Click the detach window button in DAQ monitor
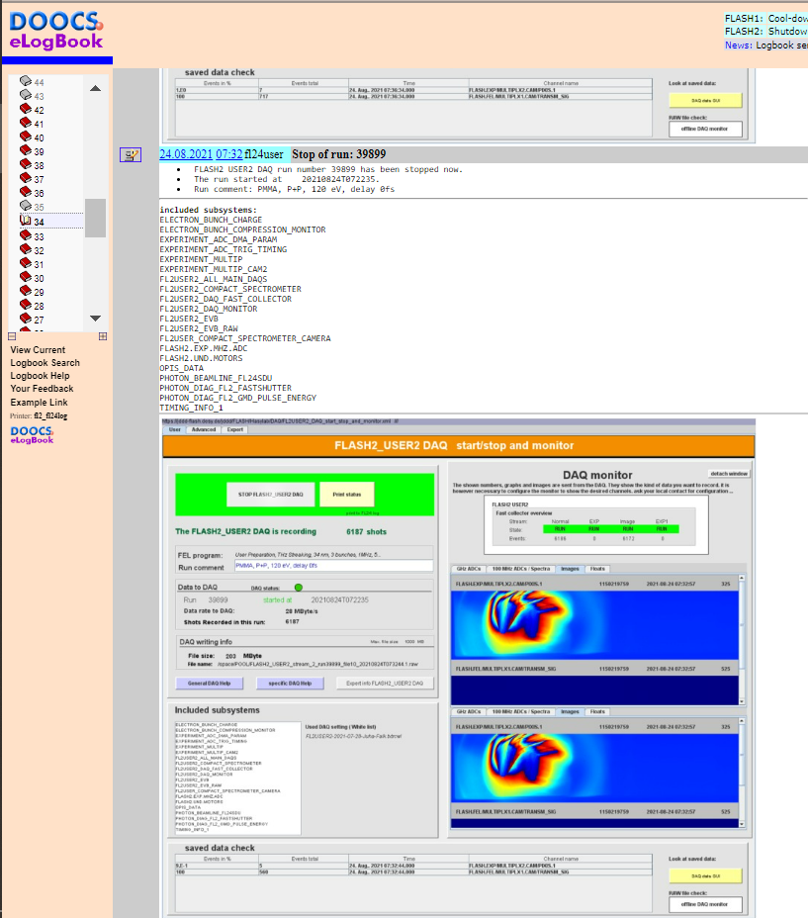The image size is (808, 918). 730,473
